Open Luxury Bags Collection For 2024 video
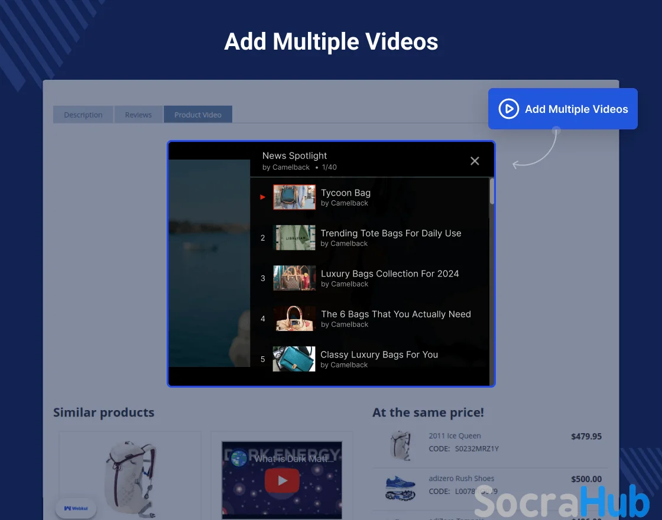Viewport: 662px width, 520px height. 390,274
